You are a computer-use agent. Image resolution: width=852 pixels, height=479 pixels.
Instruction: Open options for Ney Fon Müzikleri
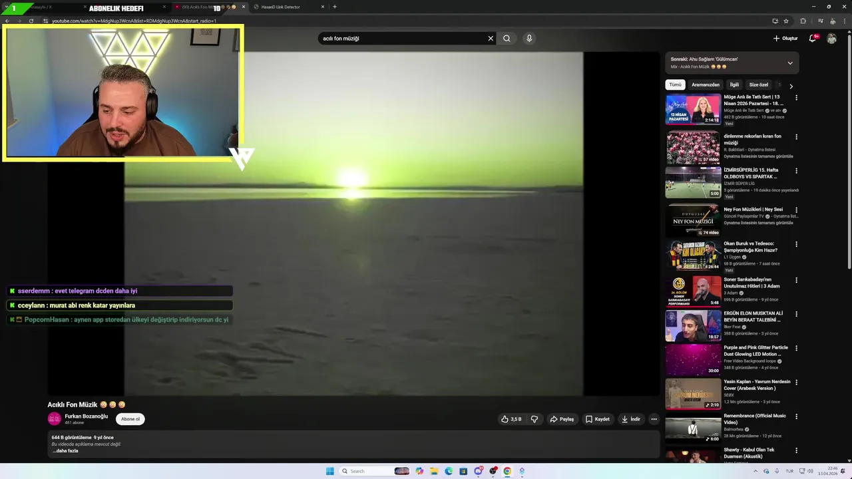pyautogui.click(x=796, y=210)
